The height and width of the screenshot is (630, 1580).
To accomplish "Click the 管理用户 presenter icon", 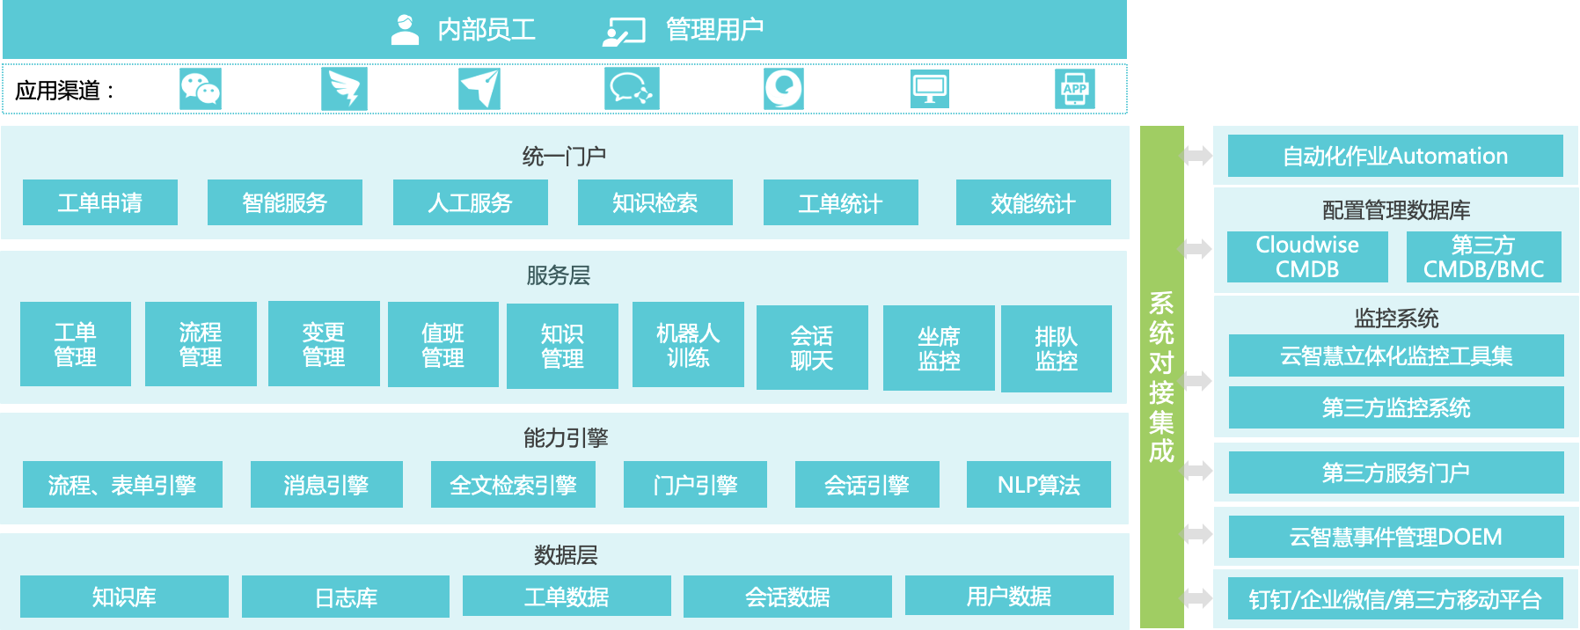I will coord(624,32).
